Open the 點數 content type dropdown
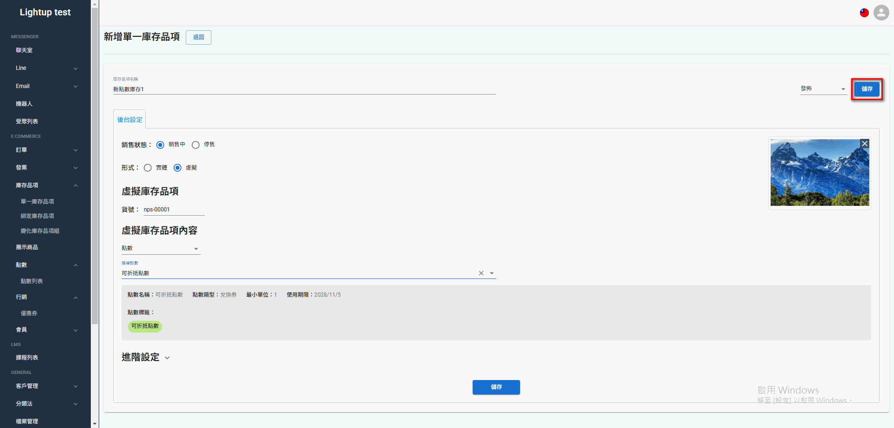 pos(161,248)
